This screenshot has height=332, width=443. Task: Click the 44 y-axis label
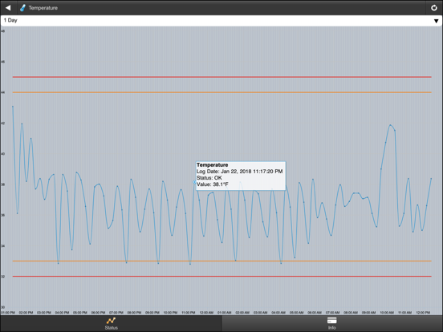[x=3, y=92]
